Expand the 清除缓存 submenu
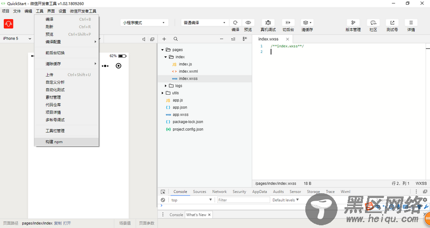The height and width of the screenshot is (228, 430). click(x=67, y=64)
